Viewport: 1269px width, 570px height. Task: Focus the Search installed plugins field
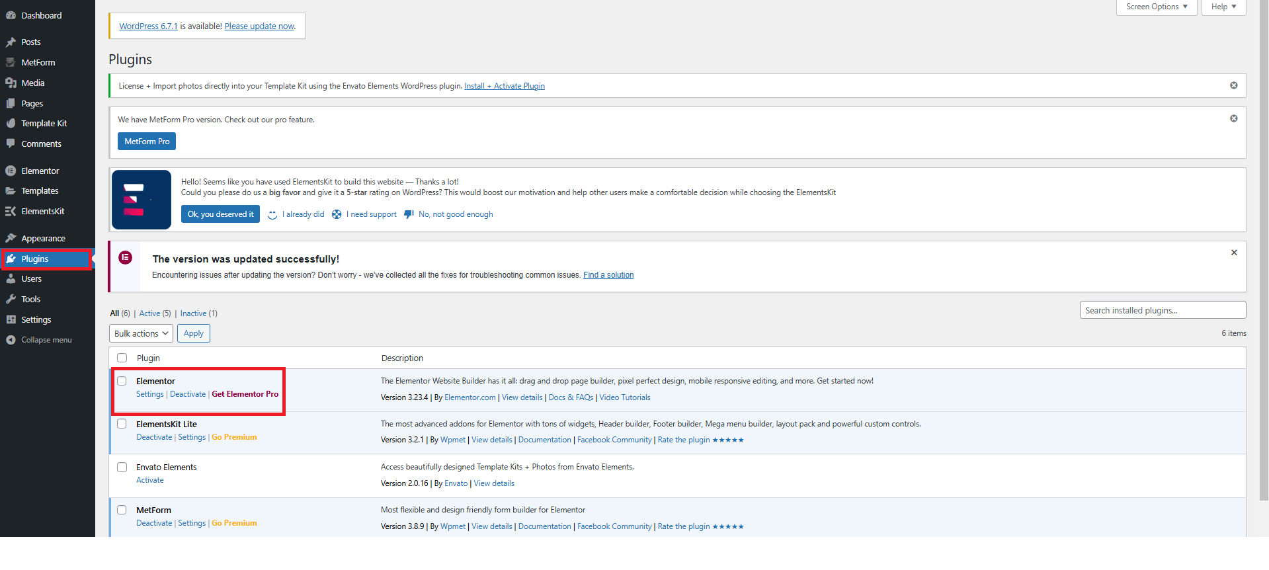[1163, 310]
